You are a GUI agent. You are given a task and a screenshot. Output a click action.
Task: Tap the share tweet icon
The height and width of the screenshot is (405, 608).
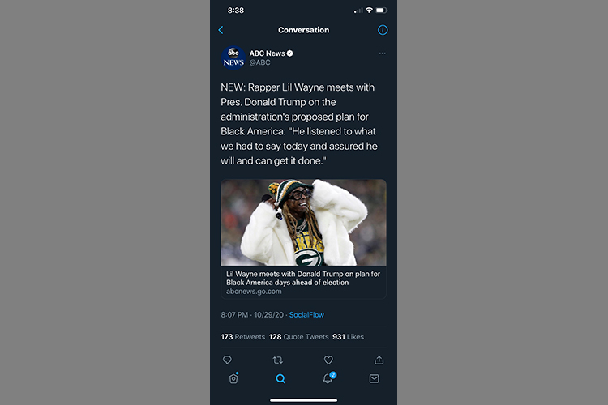pos(379,360)
